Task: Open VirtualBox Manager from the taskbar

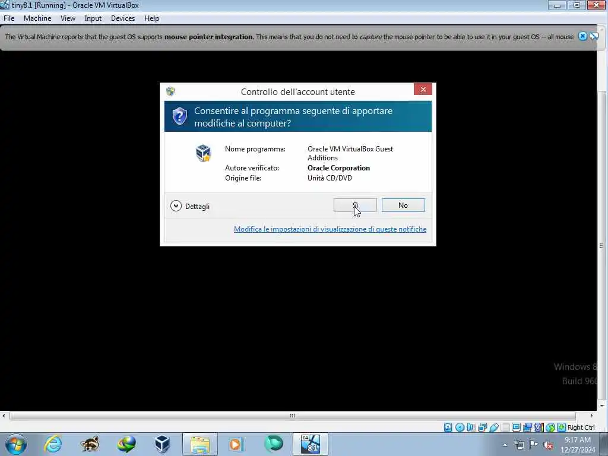Action: point(162,444)
